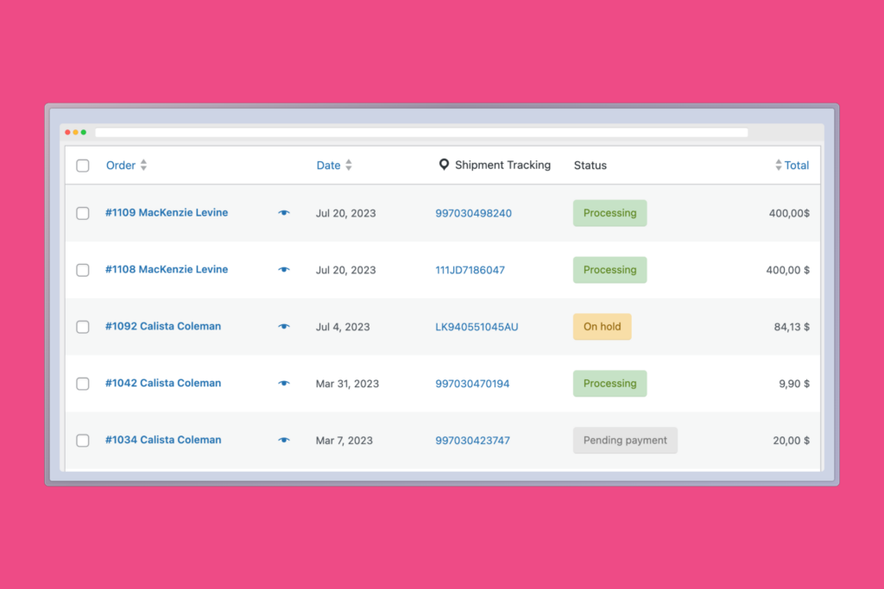Click the browser address bar
The height and width of the screenshot is (589, 884).
click(x=421, y=132)
